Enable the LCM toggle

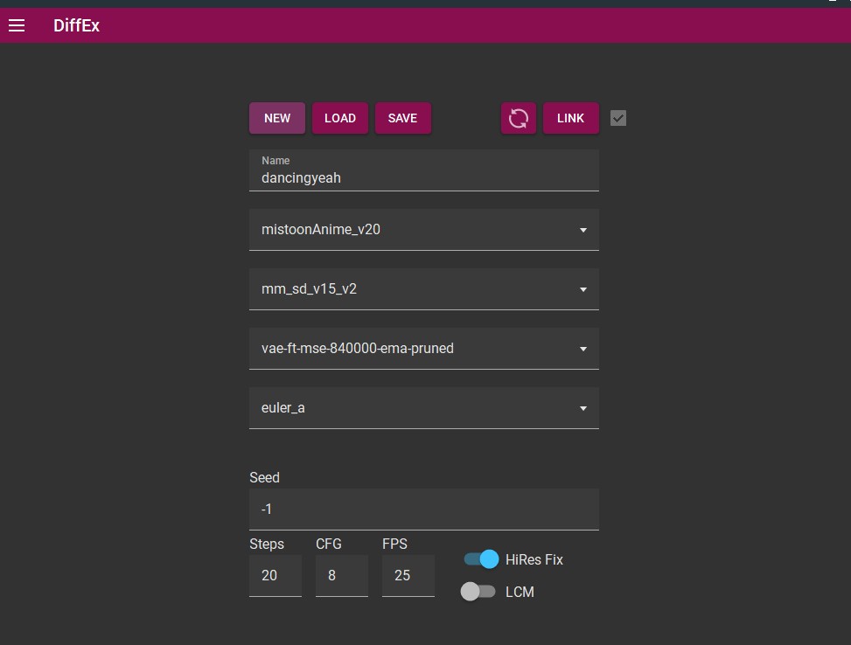click(x=478, y=592)
